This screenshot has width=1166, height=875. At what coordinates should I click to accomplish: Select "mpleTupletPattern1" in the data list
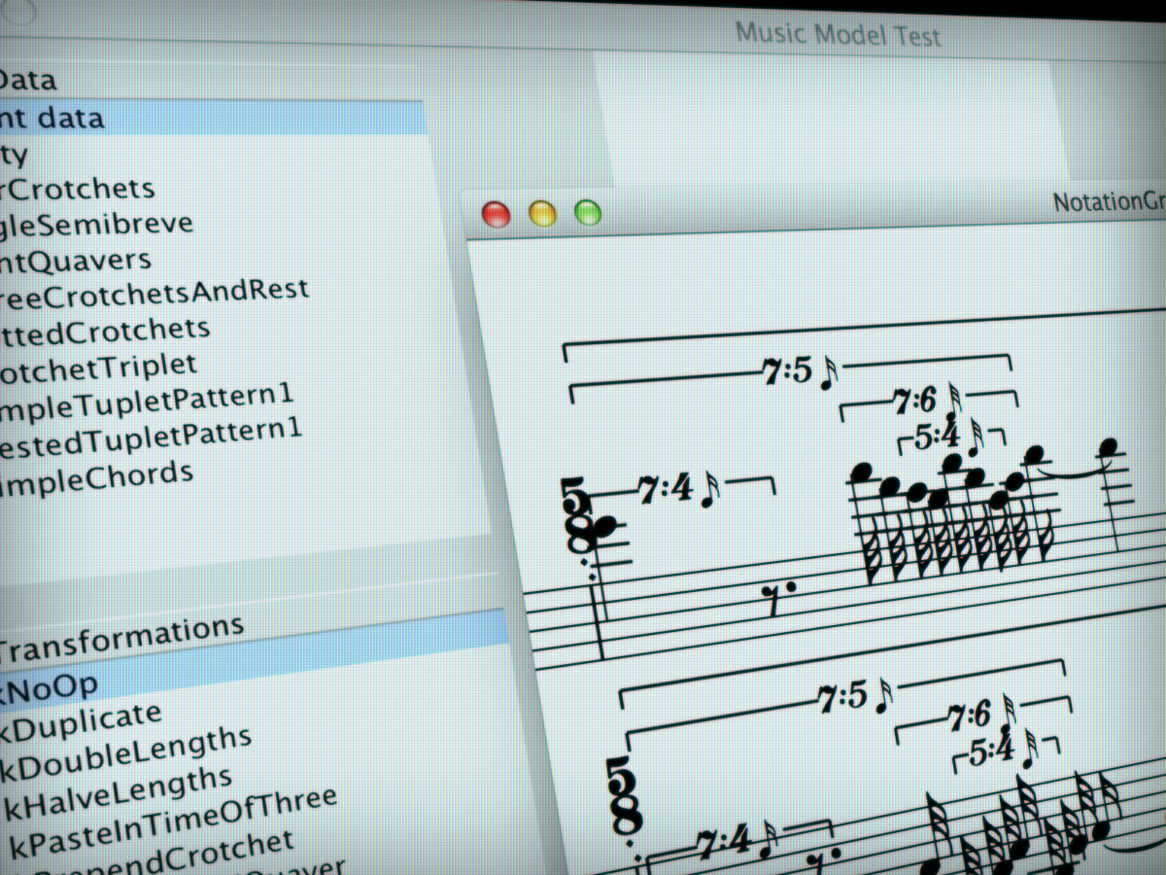click(147, 402)
